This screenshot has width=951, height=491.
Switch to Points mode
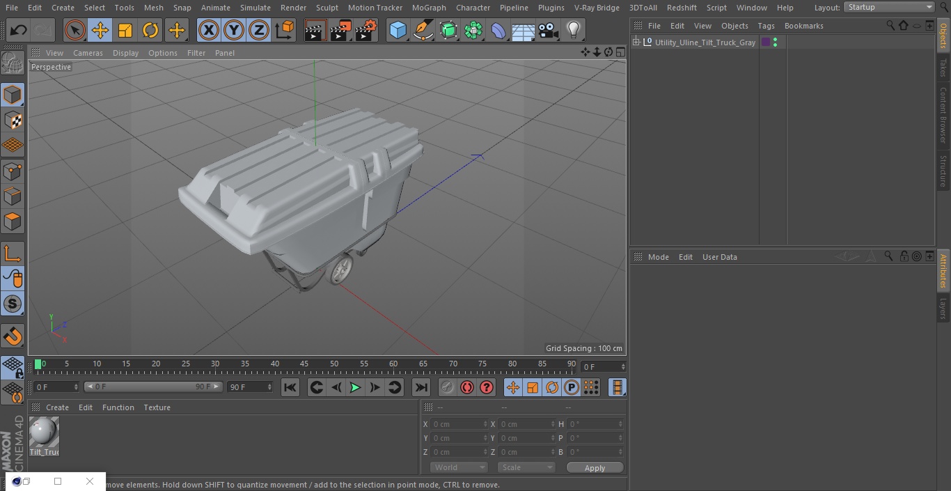coord(13,171)
